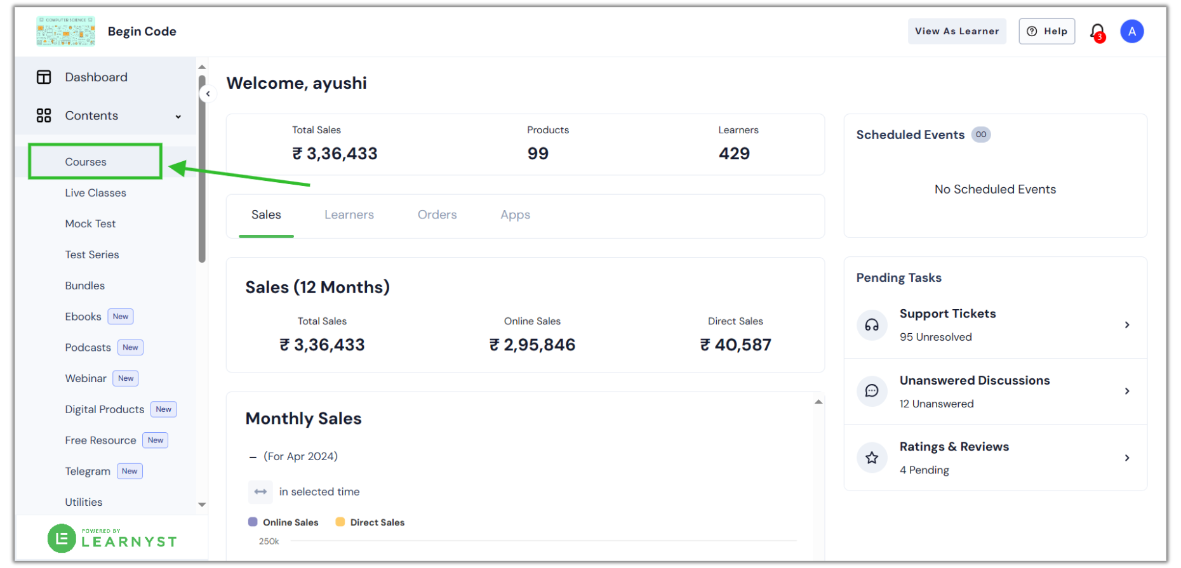The image size is (1181, 568).
Task: Click the Dashboard layout icon
Action: 44,77
